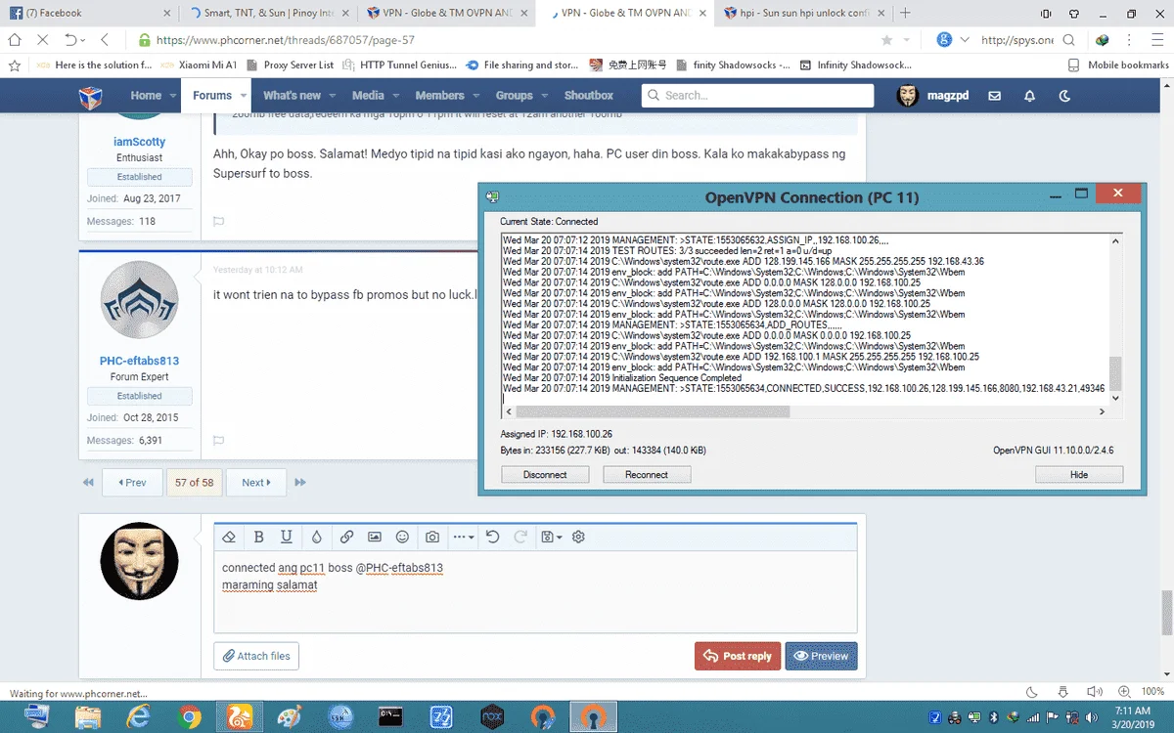Open iamScotty user profile link
Viewport: 1174px width, 733px height.
139,142
